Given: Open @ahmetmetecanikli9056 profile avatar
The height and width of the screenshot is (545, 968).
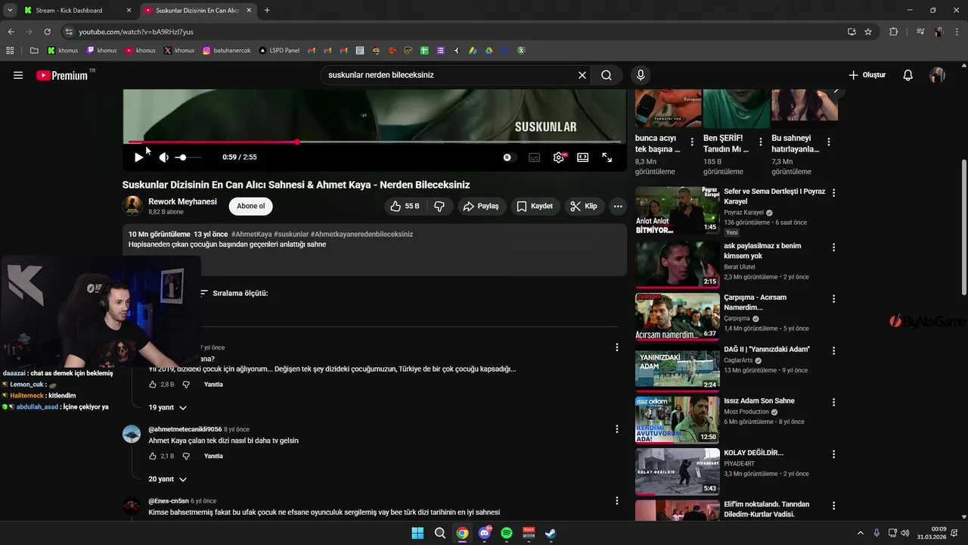Looking at the screenshot, I should click(132, 434).
